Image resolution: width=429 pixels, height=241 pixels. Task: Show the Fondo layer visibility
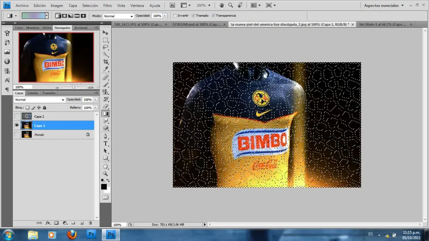tap(17, 134)
